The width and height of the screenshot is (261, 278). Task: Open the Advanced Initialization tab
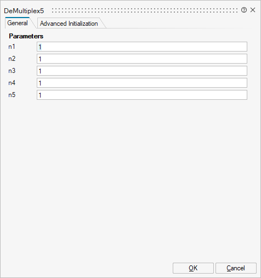69,24
